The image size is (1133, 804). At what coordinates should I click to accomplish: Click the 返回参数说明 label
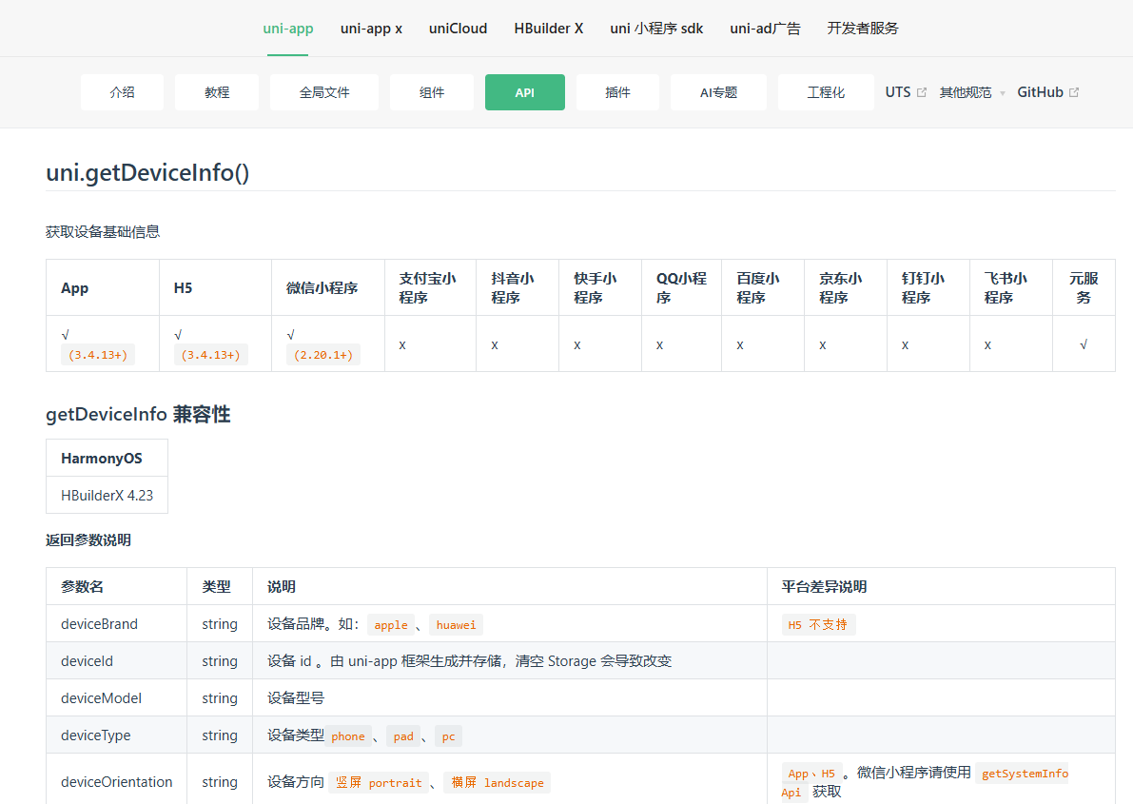click(x=88, y=540)
